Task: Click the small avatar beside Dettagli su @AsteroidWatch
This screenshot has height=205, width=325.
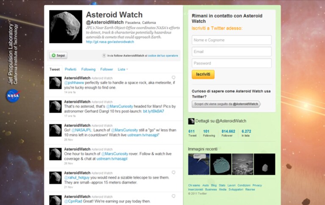Action: [191, 121]
